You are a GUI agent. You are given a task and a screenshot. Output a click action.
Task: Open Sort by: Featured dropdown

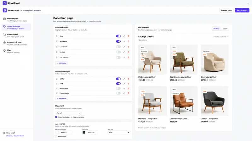(221, 37)
